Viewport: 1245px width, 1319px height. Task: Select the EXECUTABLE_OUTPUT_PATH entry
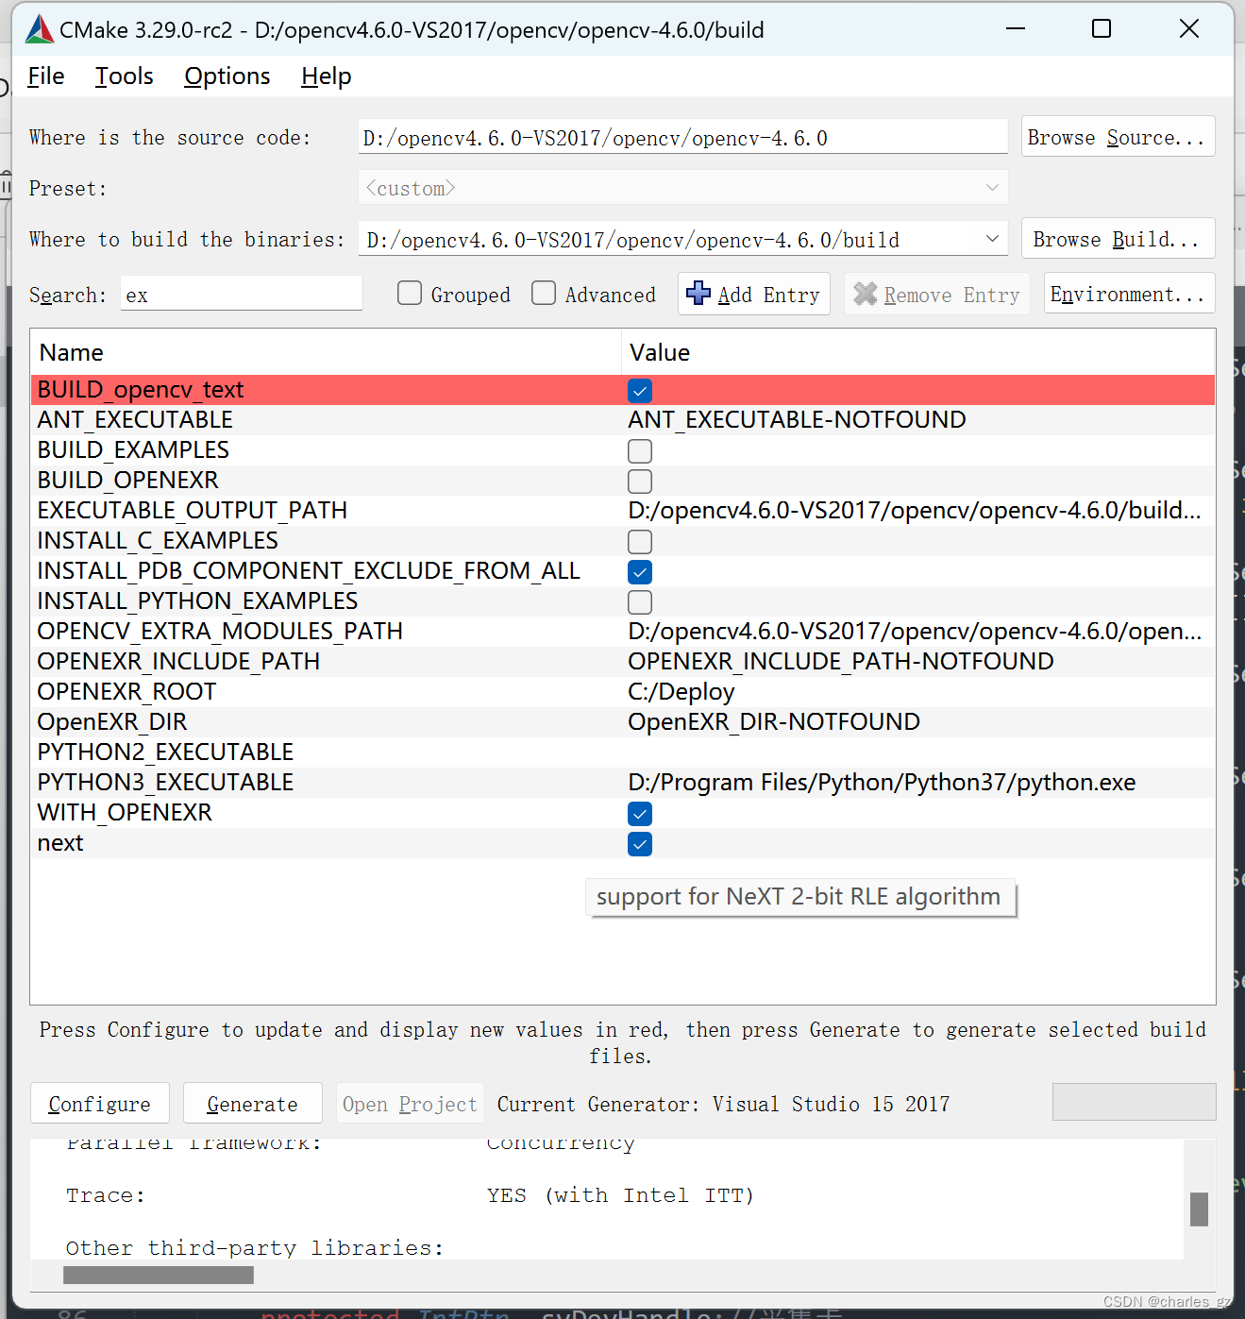(193, 511)
